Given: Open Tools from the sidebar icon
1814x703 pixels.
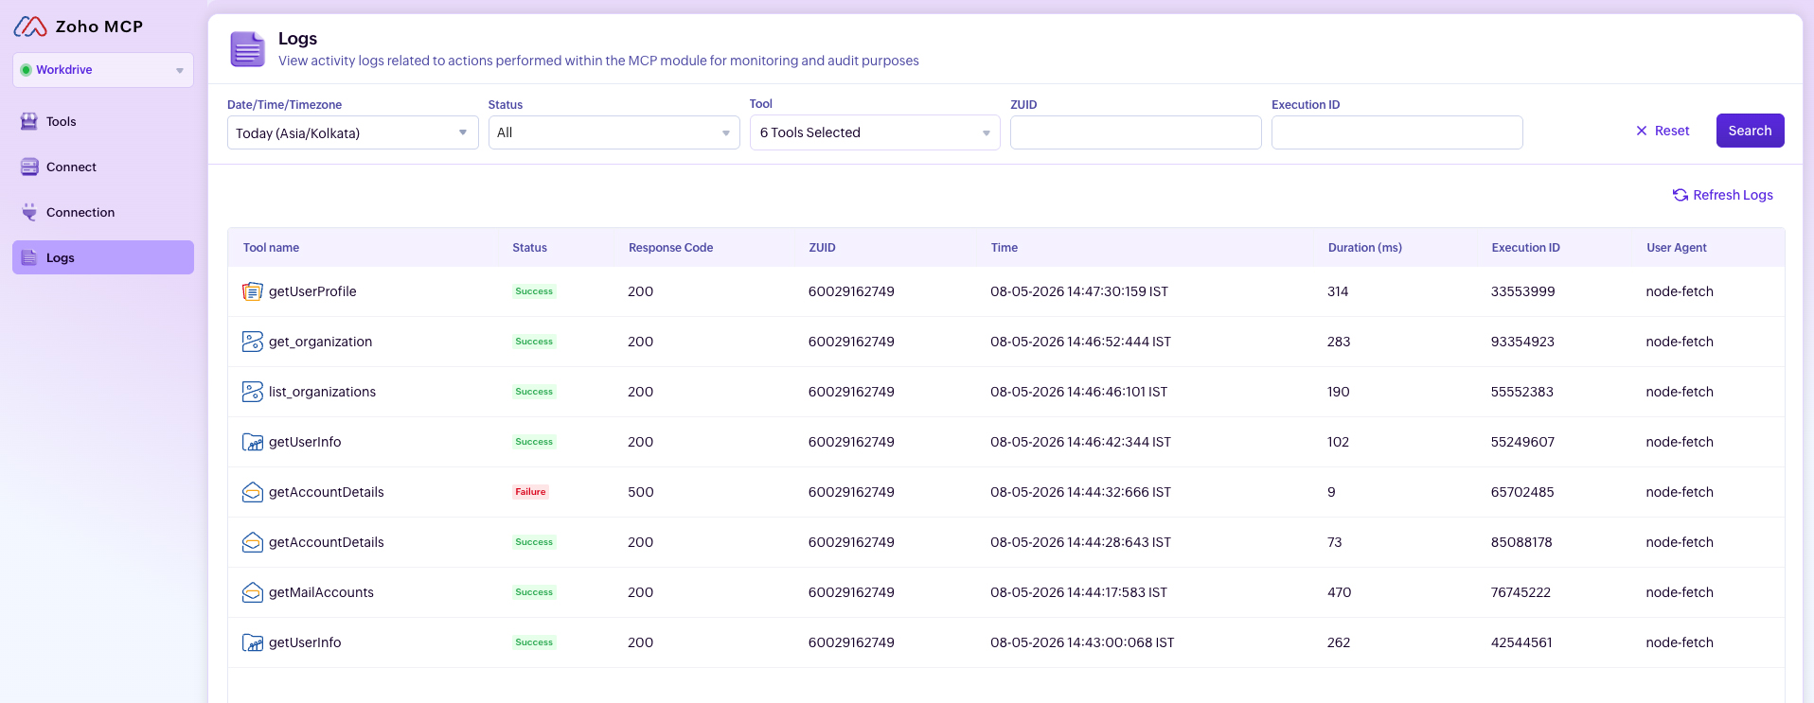Looking at the screenshot, I should (29, 121).
